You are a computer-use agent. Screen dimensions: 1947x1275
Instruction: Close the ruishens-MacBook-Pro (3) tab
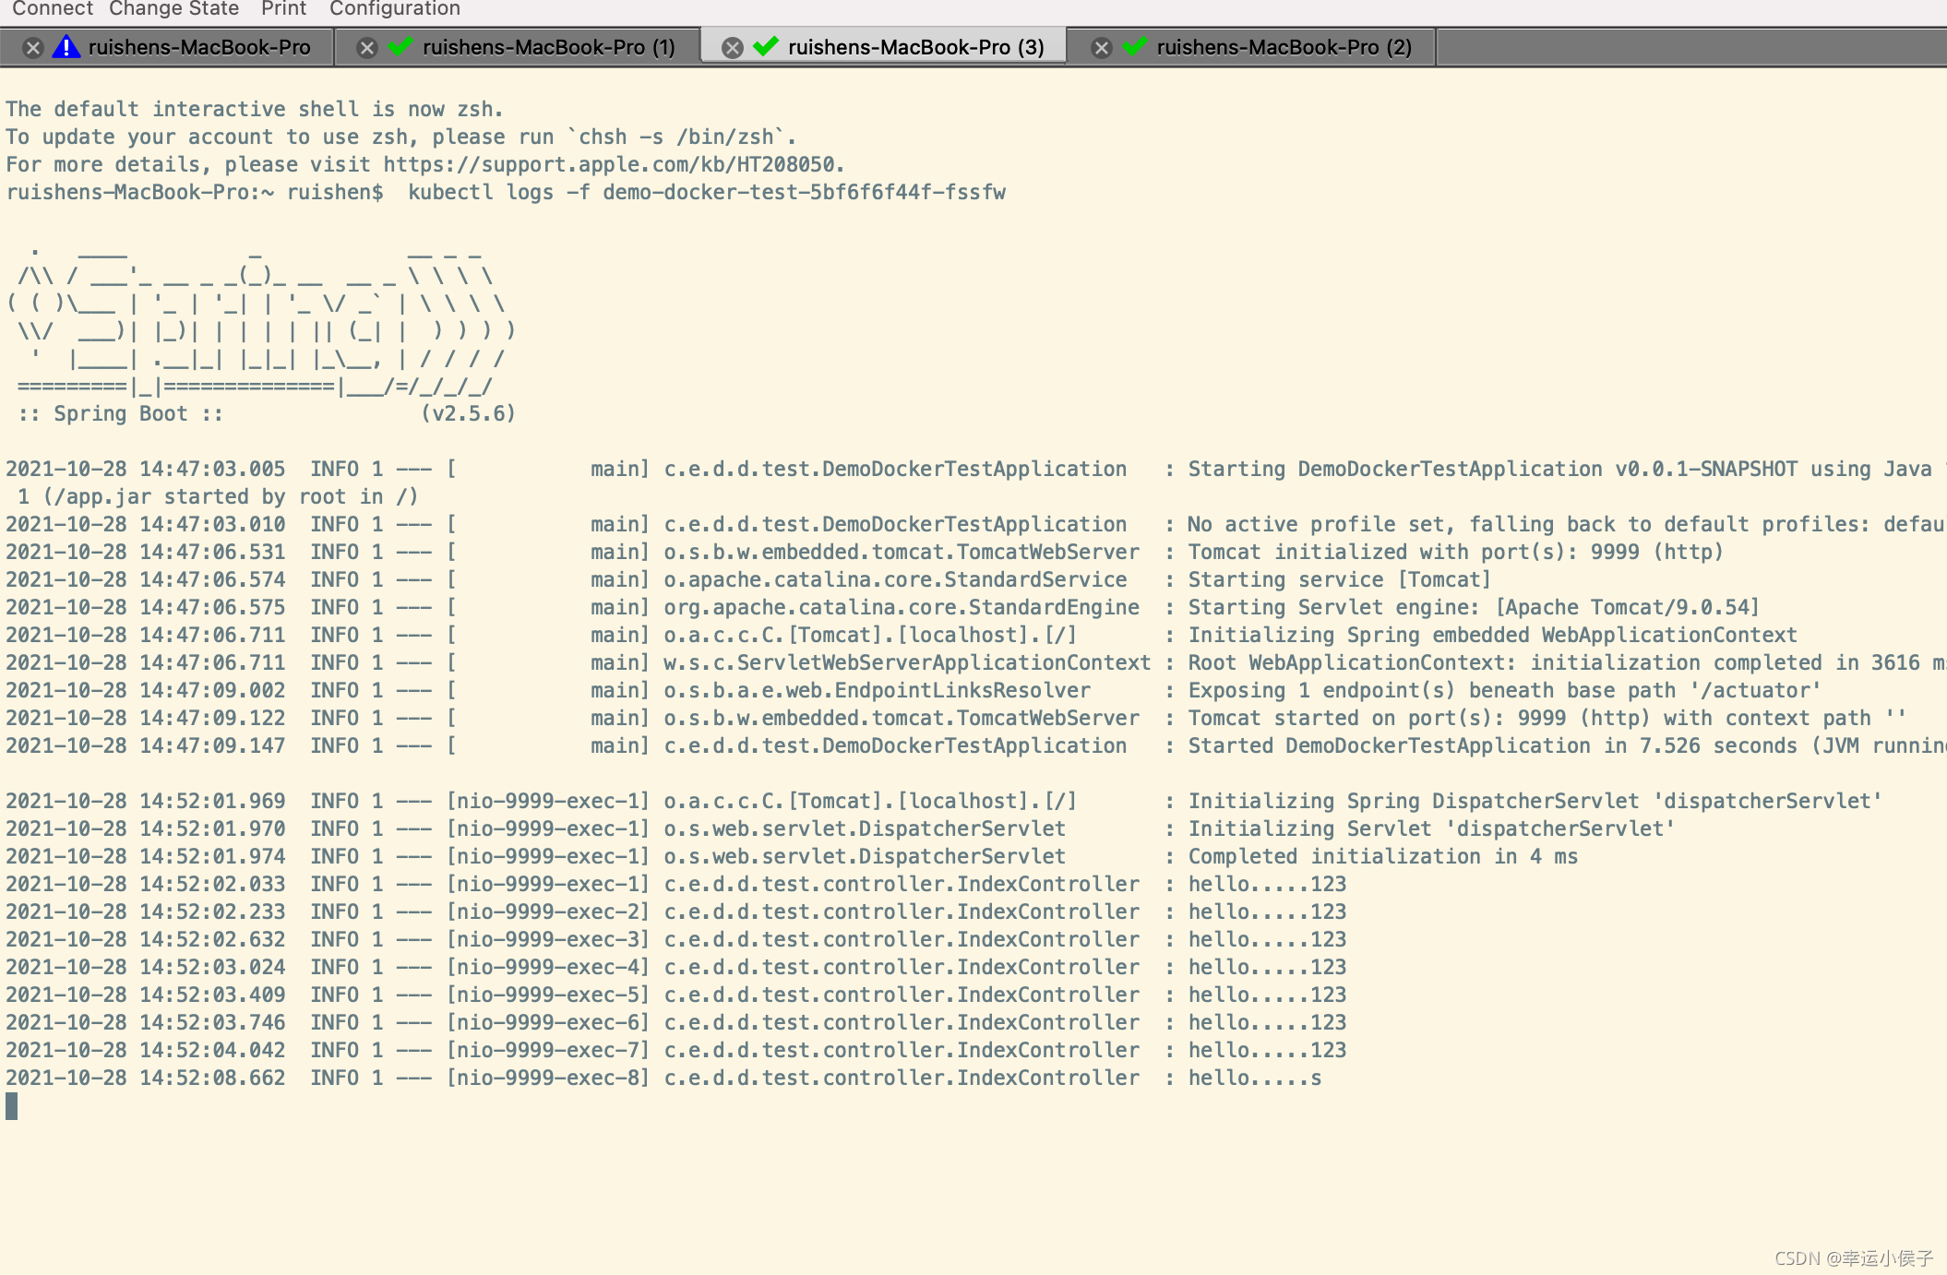pyautogui.click(x=733, y=48)
